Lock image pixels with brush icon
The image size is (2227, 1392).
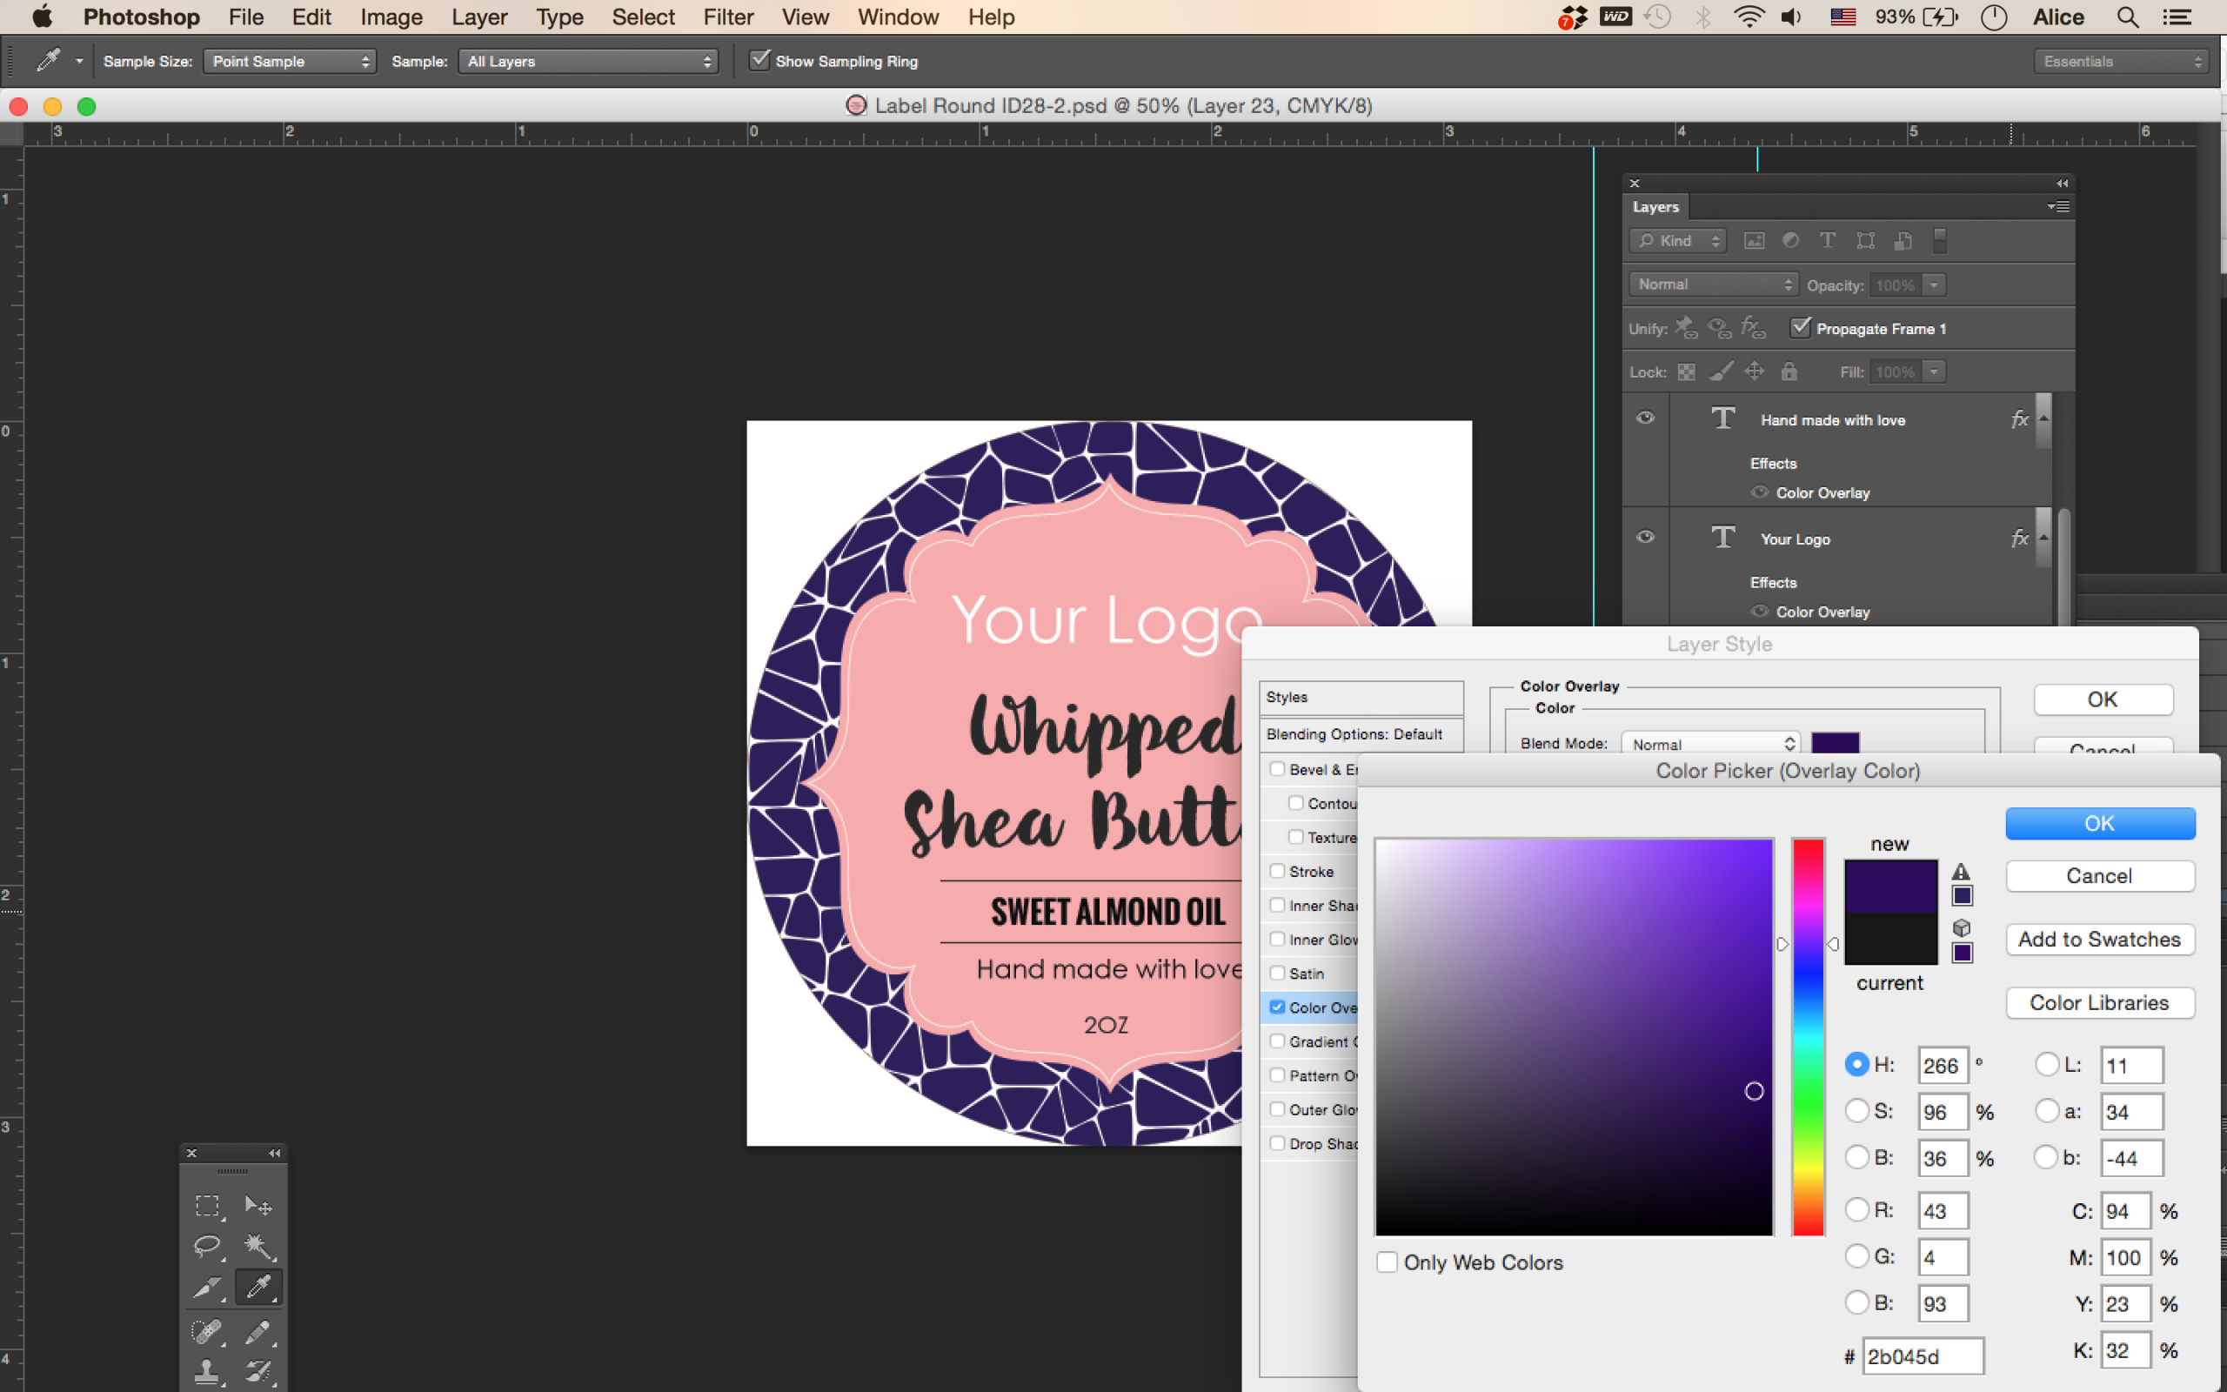tap(1721, 371)
